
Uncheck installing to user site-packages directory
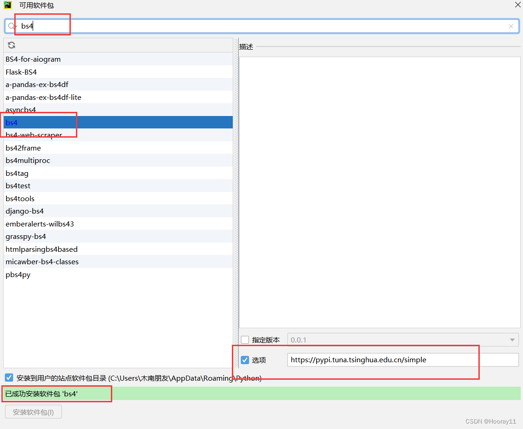[9, 377]
